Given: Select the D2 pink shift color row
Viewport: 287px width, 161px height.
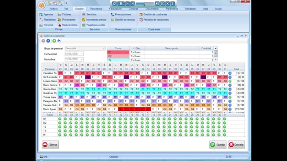Looking at the screenshot, I should (118, 56).
